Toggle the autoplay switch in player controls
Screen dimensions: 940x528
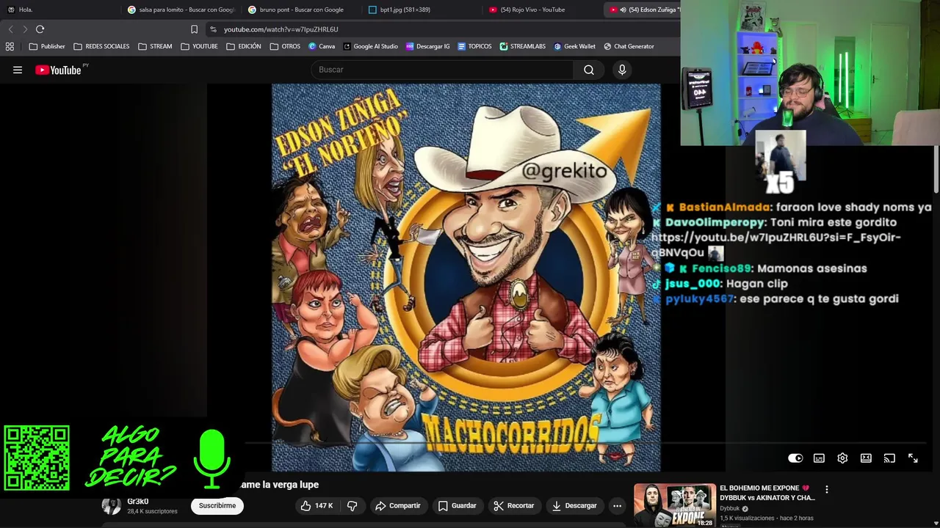pyautogui.click(x=795, y=458)
